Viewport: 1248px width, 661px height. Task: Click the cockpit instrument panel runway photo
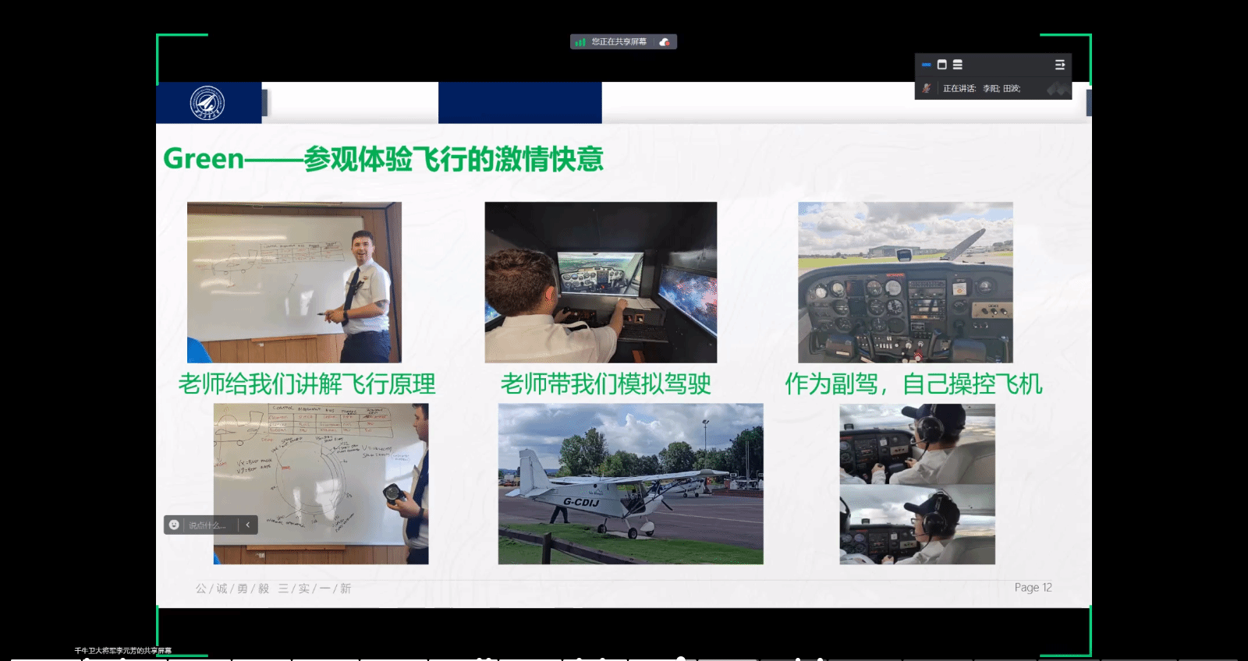tap(905, 282)
